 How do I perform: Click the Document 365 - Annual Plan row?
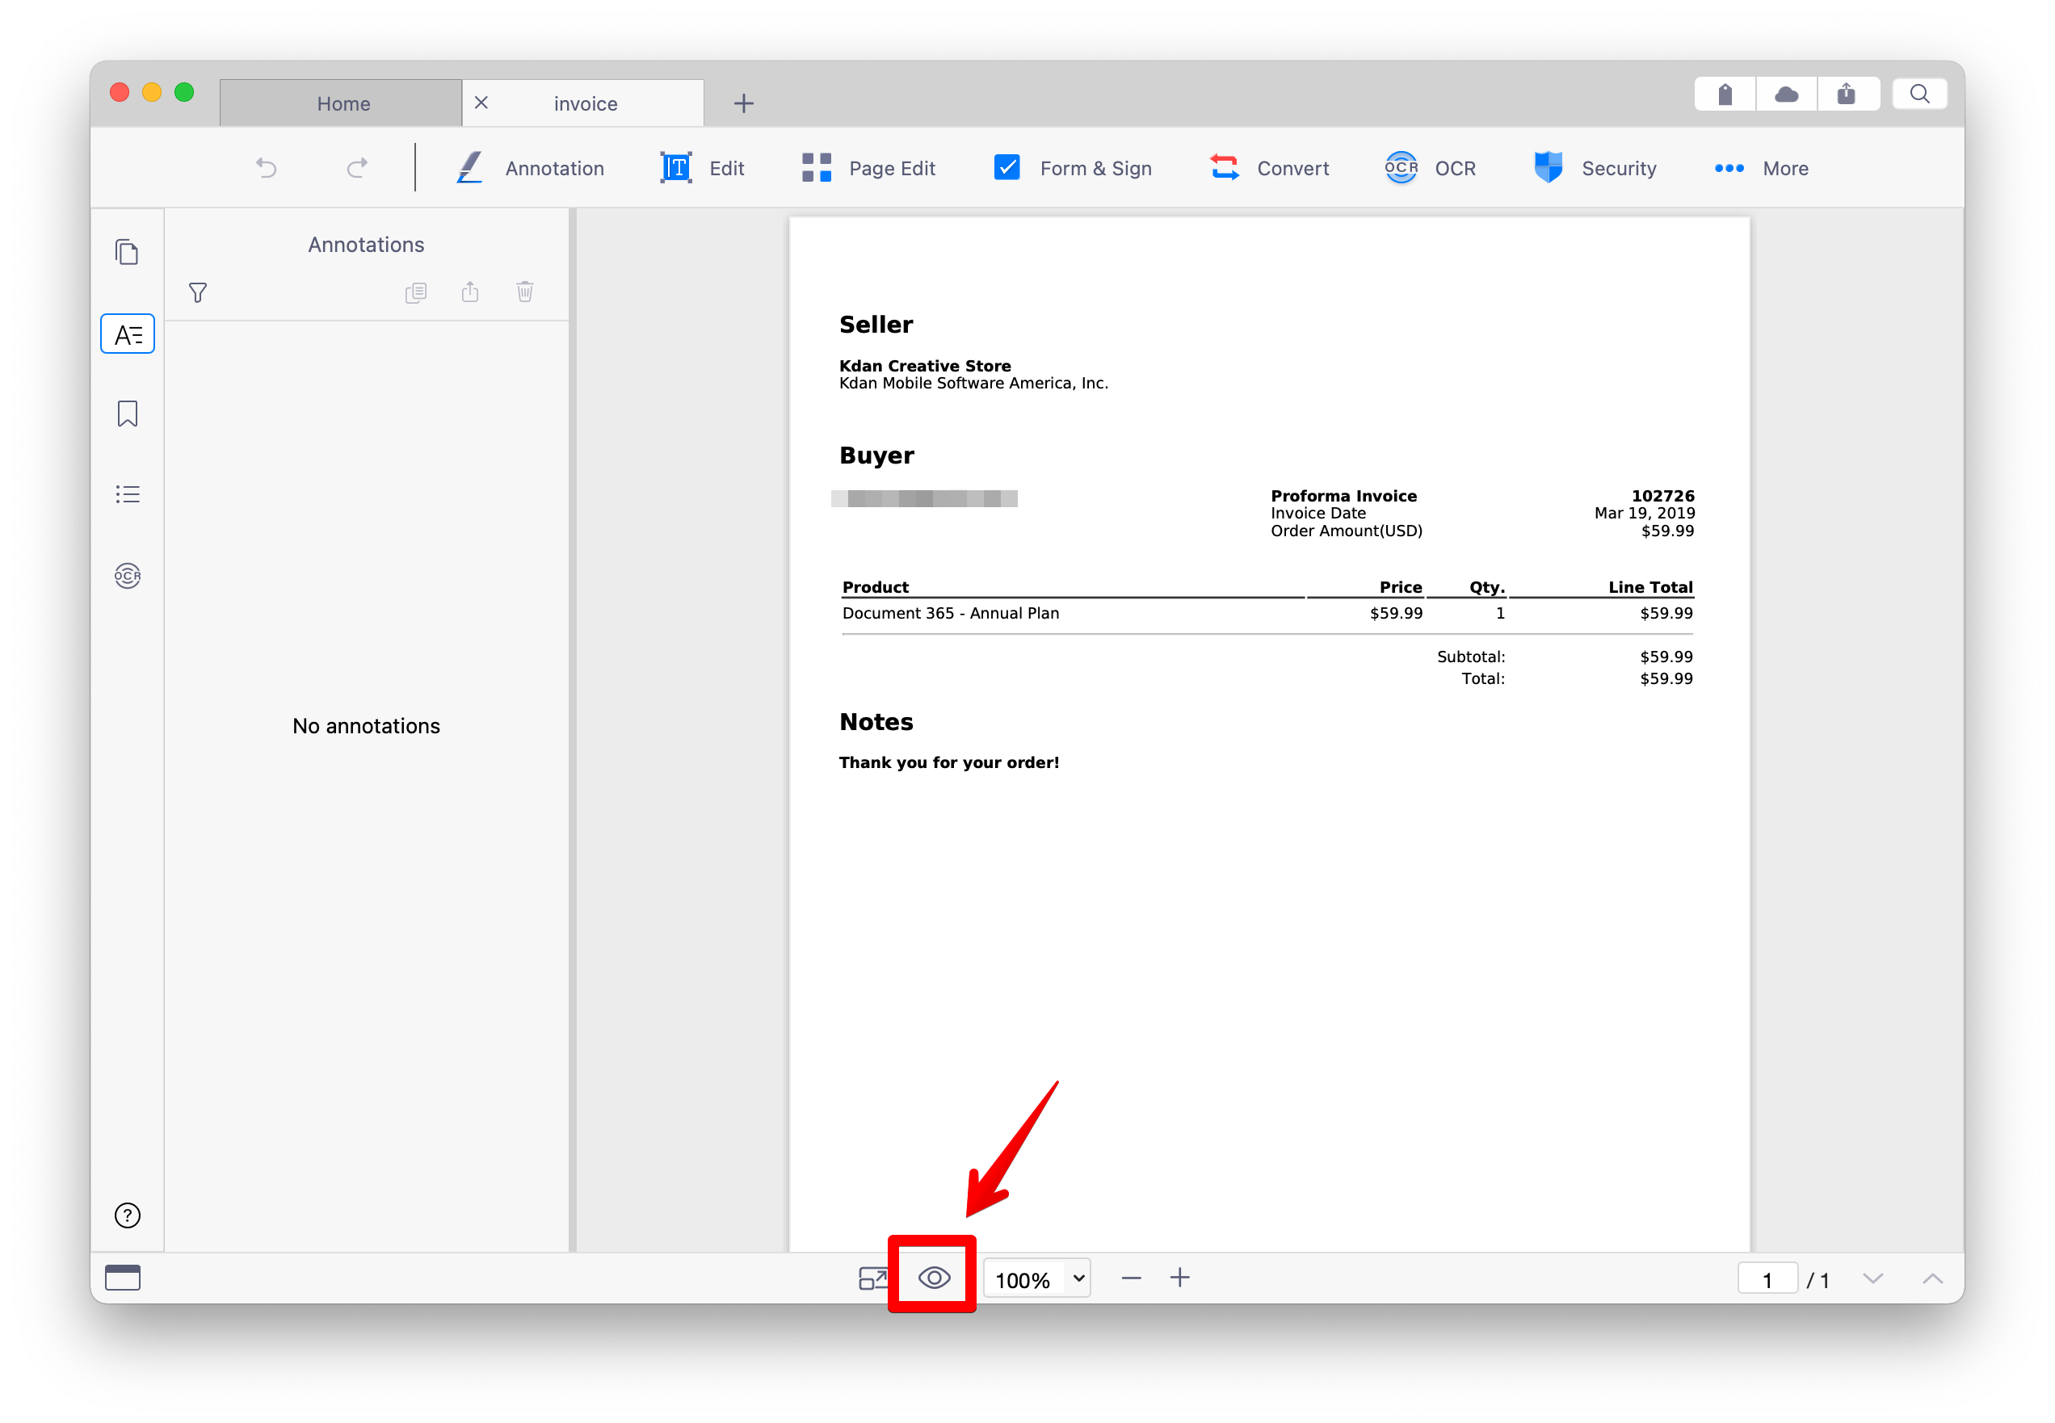(x=1267, y=614)
